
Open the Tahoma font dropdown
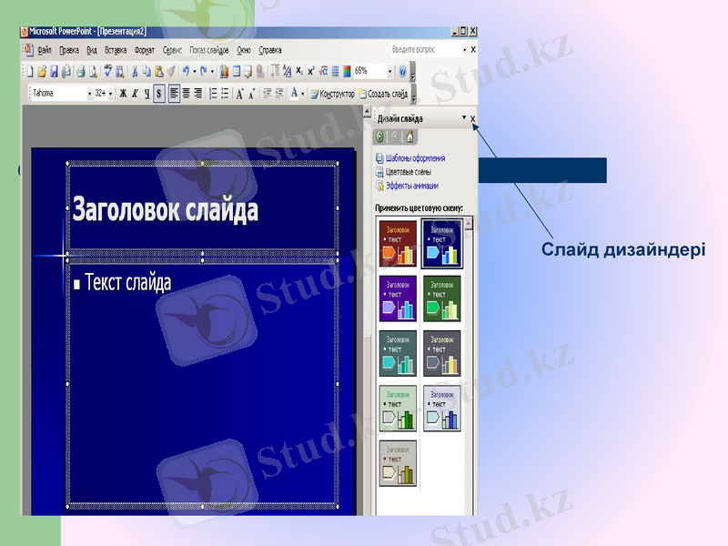91,91
